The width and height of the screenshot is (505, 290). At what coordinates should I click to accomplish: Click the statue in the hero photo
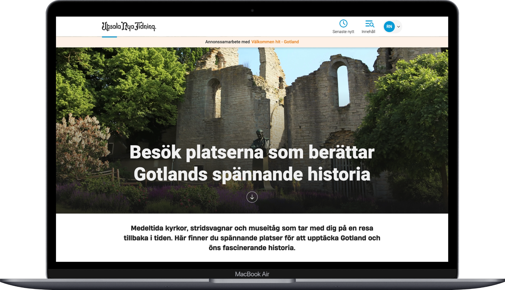(x=259, y=139)
